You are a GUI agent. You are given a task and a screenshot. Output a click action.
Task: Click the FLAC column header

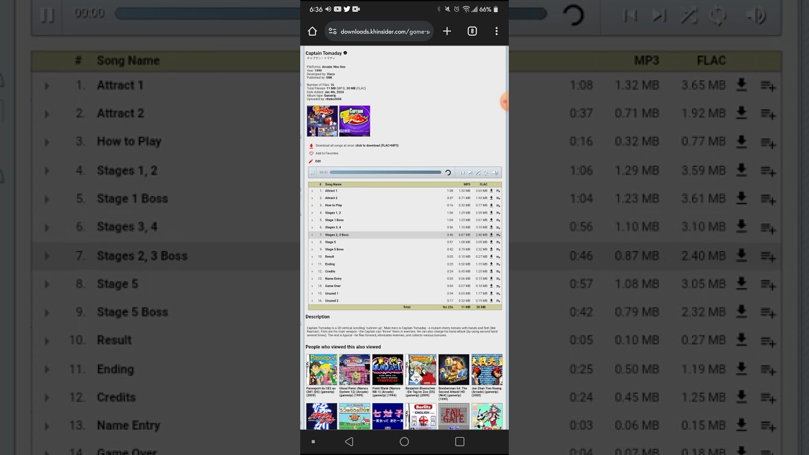point(484,185)
